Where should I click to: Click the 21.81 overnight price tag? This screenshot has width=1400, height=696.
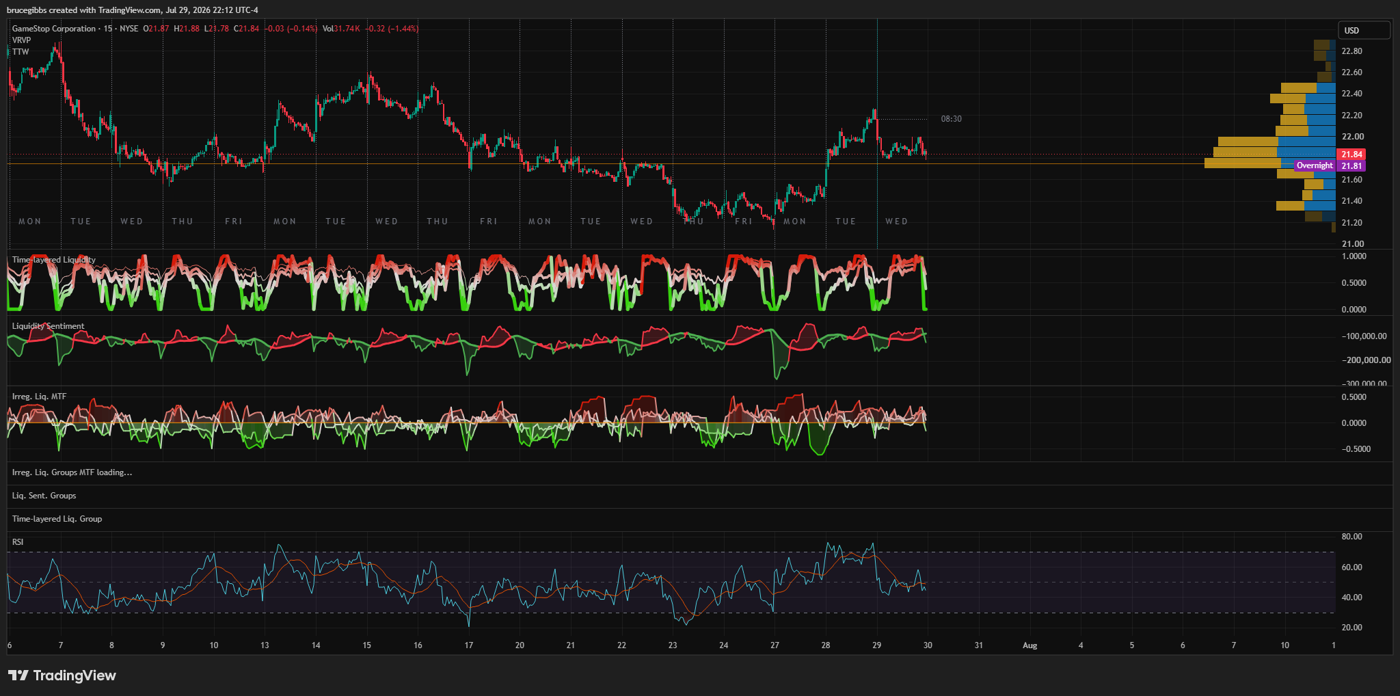point(1351,166)
